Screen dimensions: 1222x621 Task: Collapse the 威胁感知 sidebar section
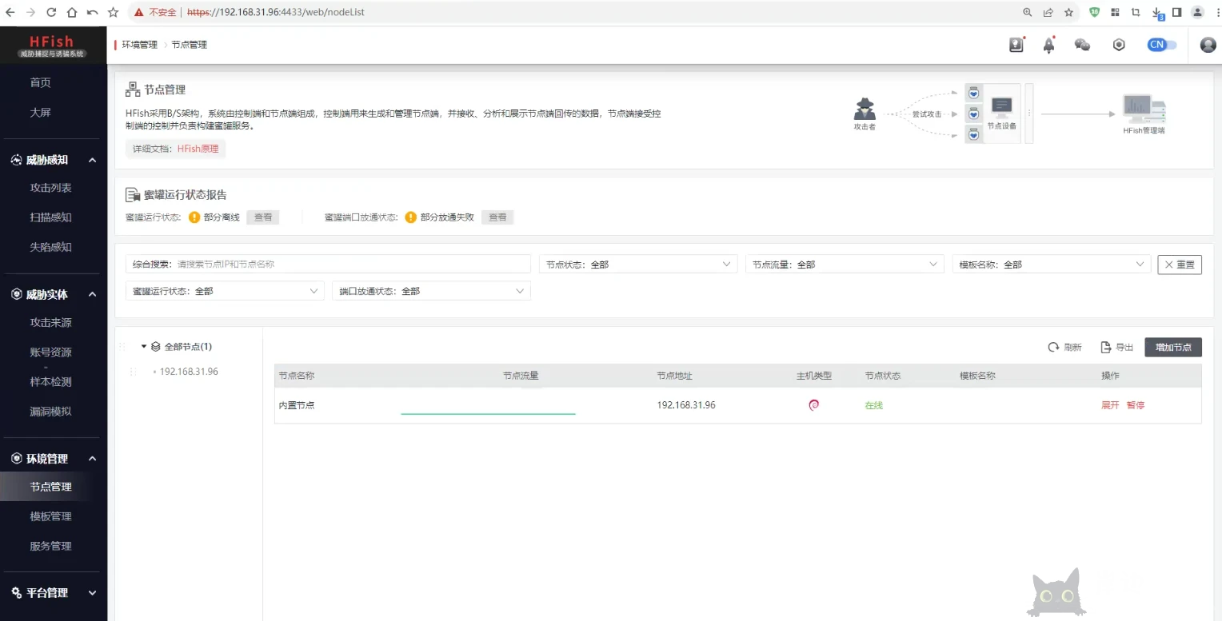(x=92, y=161)
